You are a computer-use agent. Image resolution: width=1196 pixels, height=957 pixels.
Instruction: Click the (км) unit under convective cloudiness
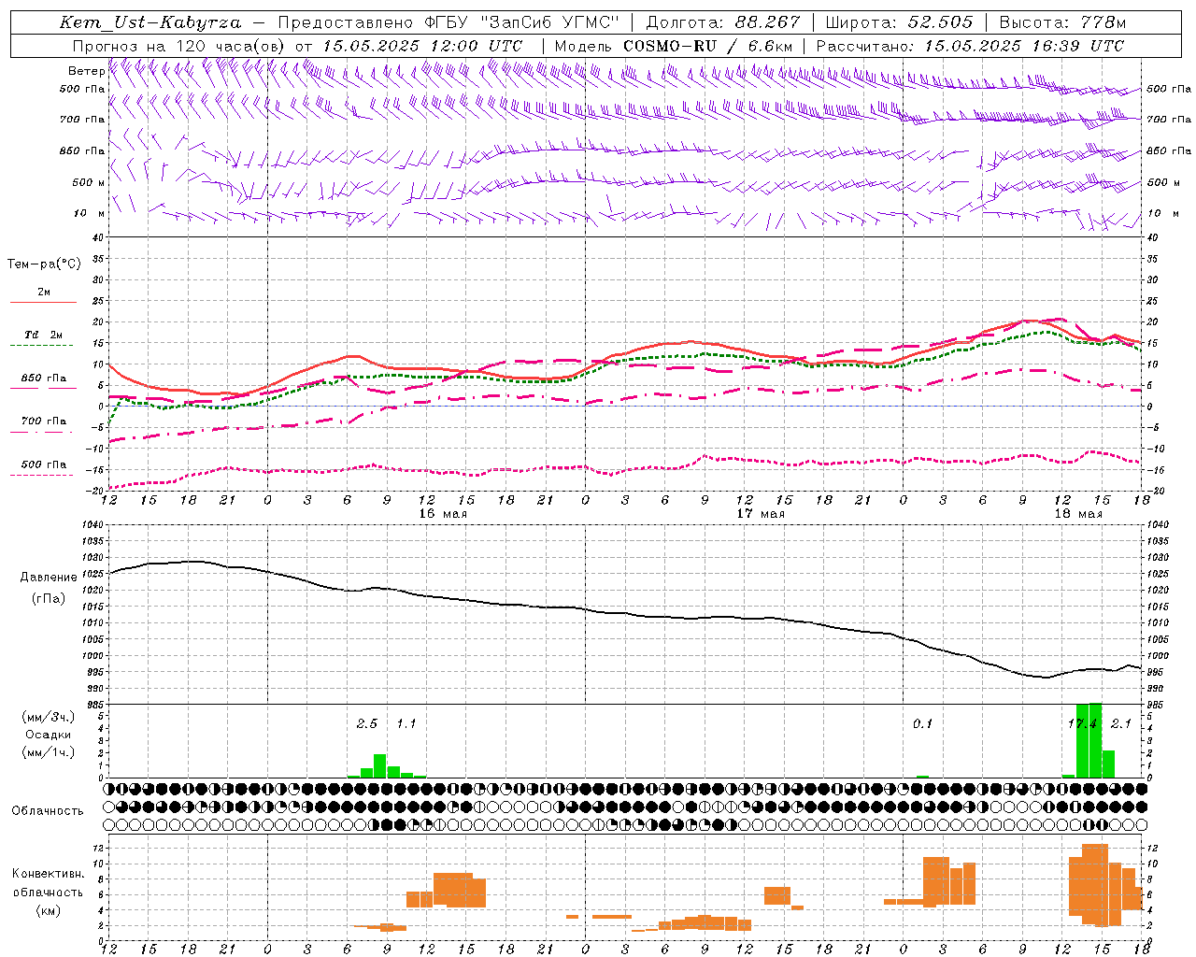(48, 910)
